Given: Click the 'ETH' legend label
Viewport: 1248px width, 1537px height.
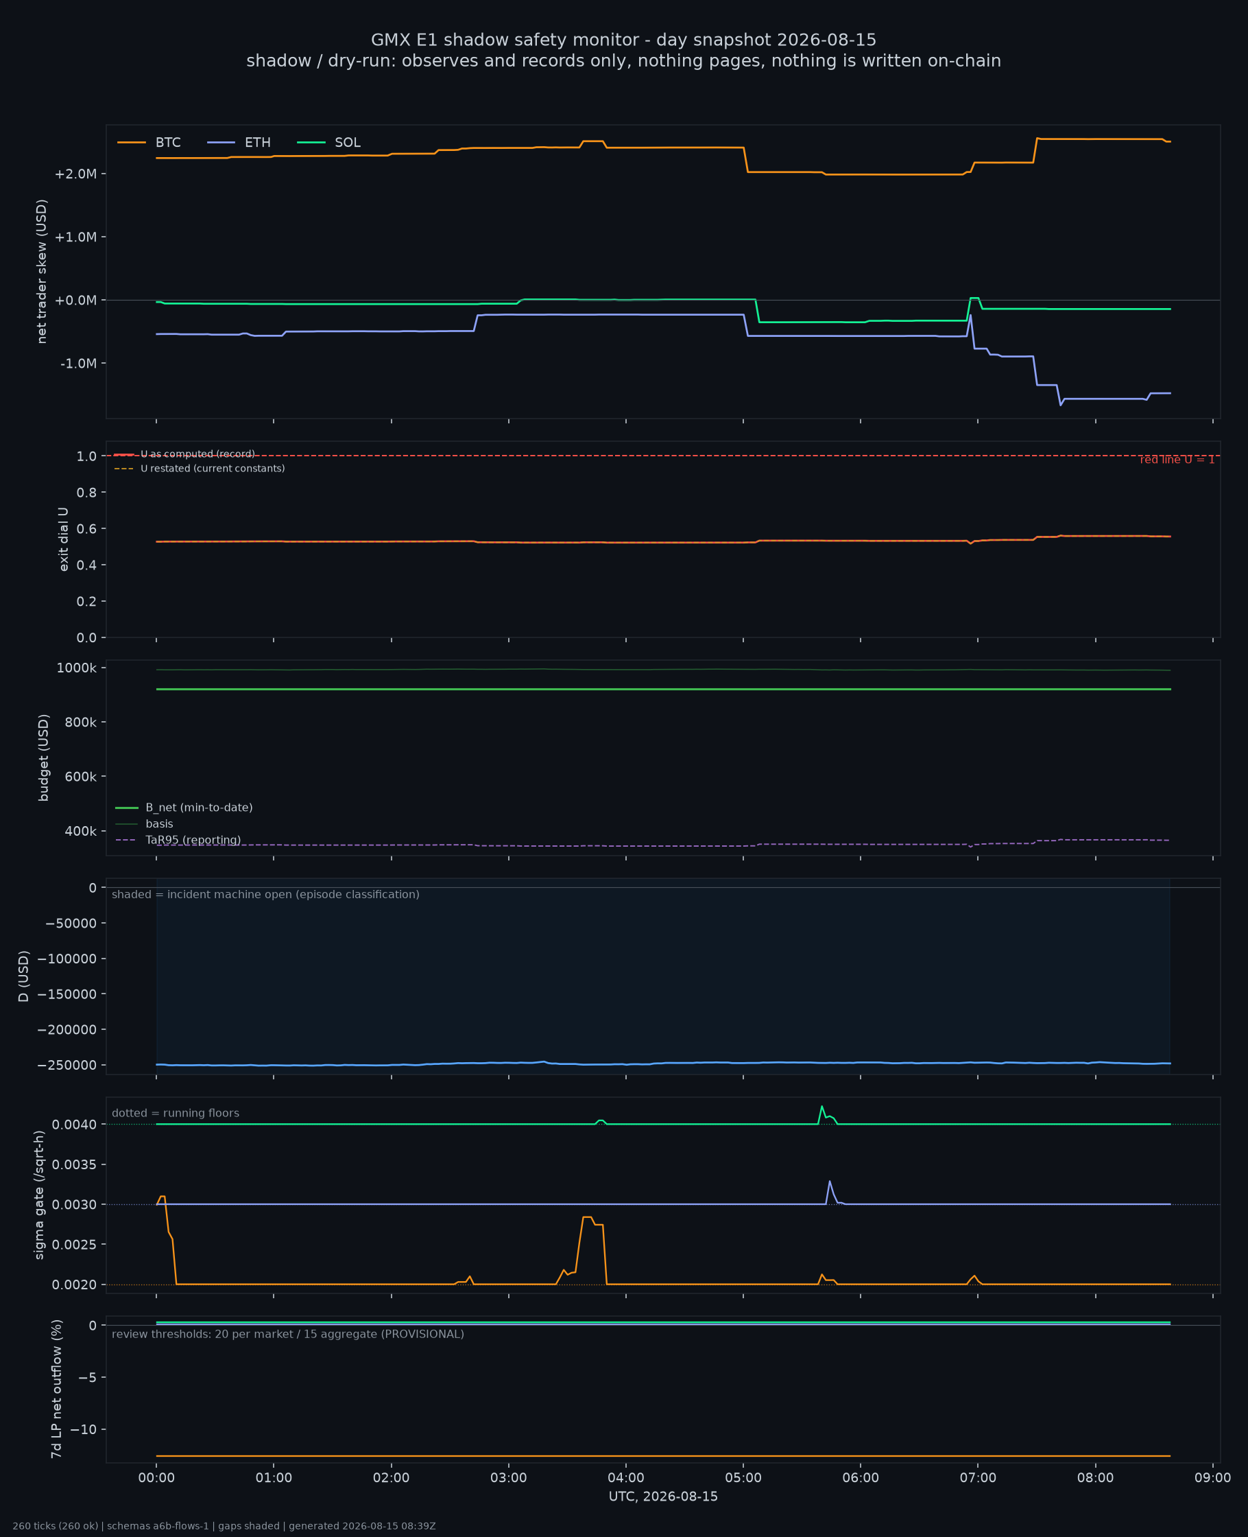Looking at the screenshot, I should [x=257, y=143].
